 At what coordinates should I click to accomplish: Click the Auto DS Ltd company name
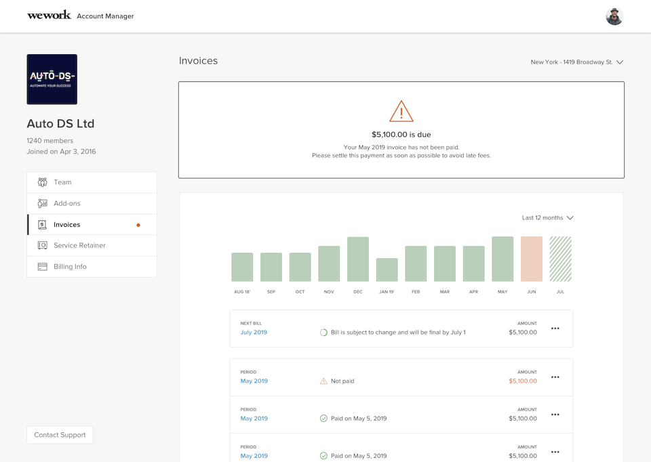click(x=60, y=123)
